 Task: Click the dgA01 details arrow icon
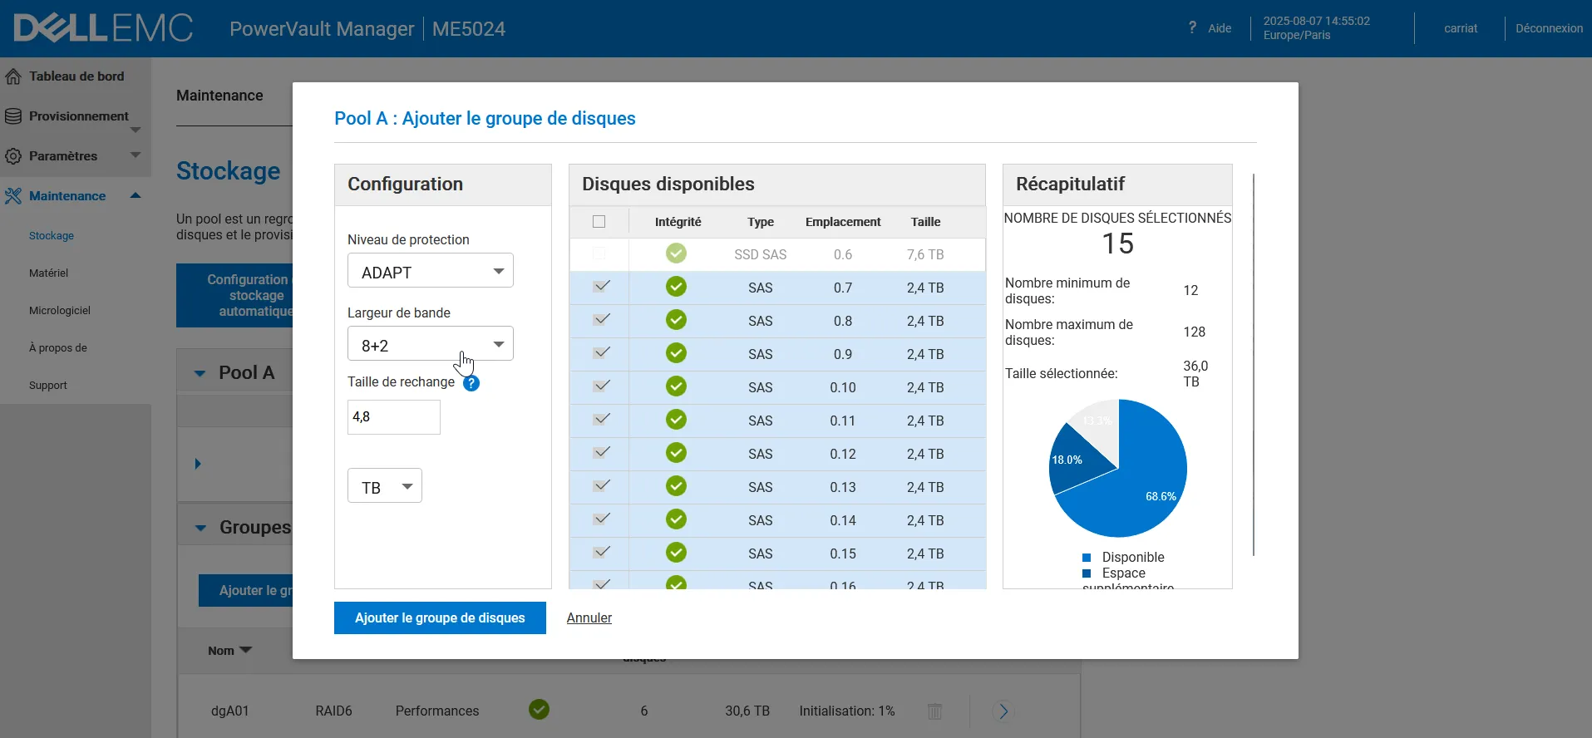click(1003, 711)
